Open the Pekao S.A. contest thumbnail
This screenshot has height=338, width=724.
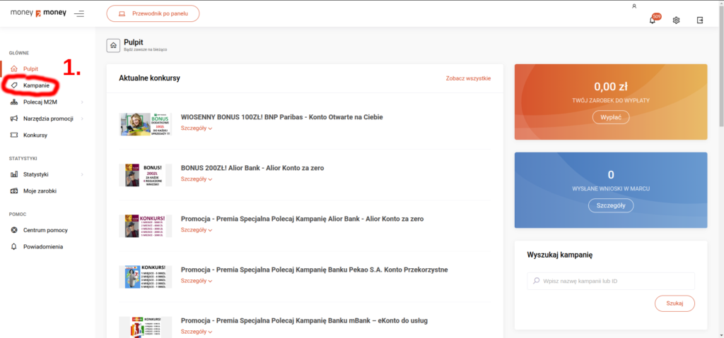pos(145,277)
